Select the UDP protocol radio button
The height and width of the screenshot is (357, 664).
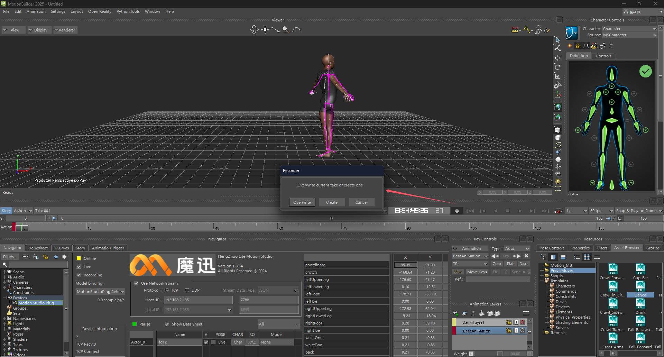pyautogui.click(x=187, y=290)
